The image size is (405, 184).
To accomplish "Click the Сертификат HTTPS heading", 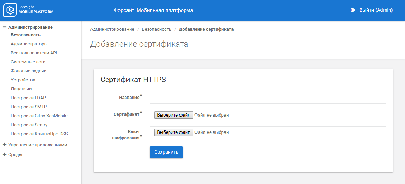I will (133, 80).
